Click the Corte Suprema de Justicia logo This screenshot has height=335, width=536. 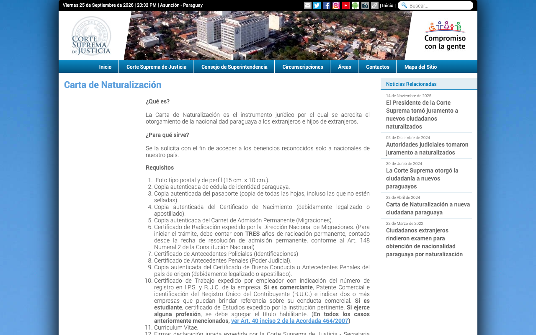91,36
